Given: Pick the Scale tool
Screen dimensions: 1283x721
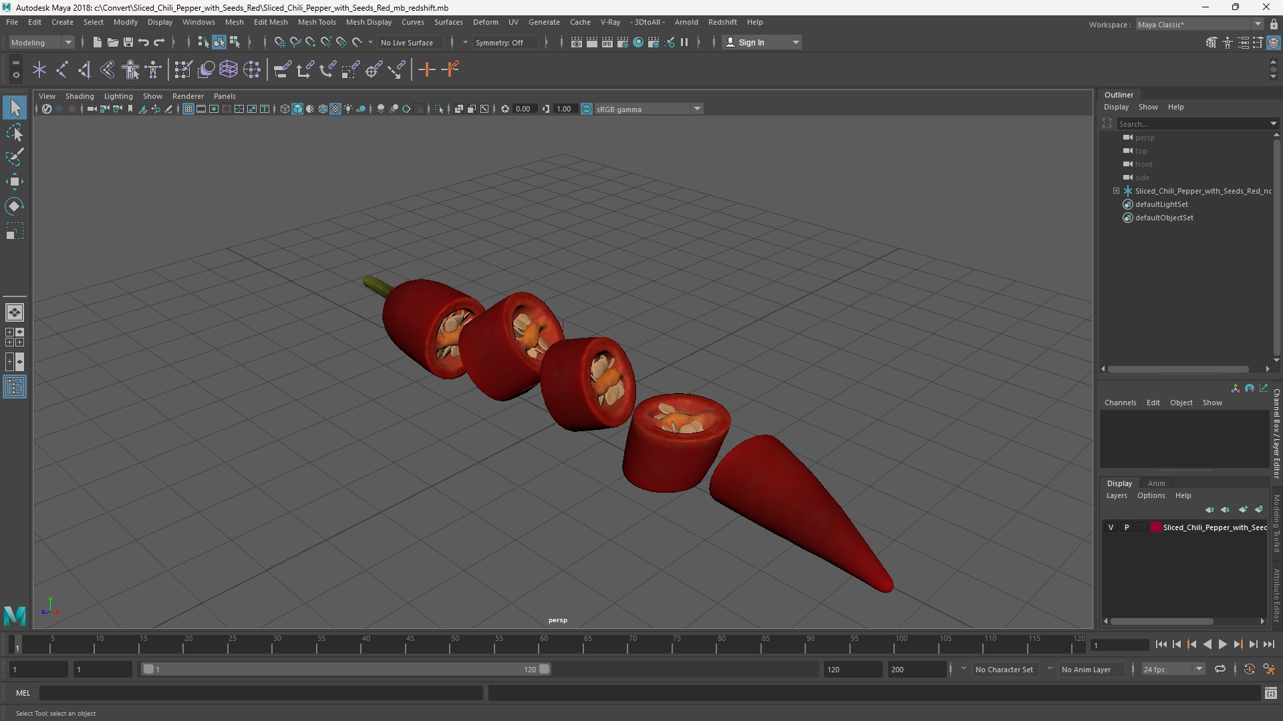Looking at the screenshot, I should [x=15, y=231].
